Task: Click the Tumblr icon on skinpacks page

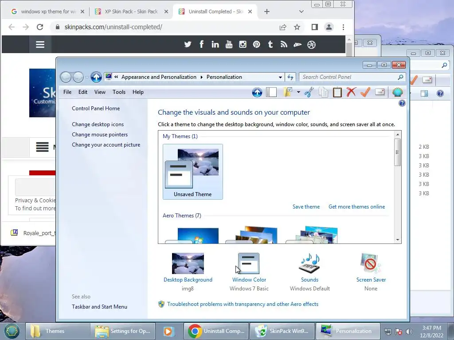Action: (270, 44)
